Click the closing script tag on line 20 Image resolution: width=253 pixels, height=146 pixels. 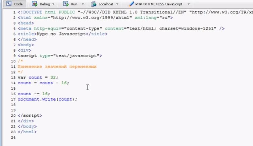click(x=30, y=116)
